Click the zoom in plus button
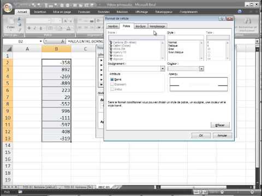262x196 pixels. pyautogui.click(x=252, y=192)
